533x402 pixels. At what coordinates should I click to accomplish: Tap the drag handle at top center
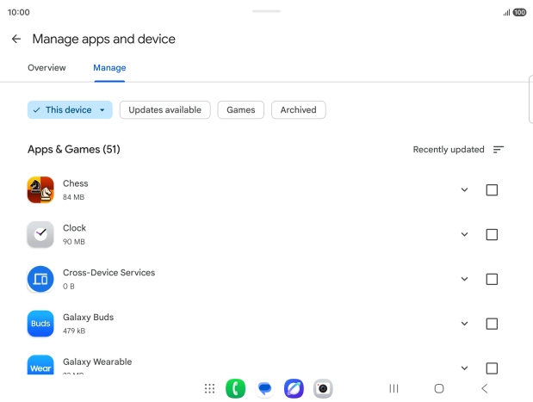coord(267,11)
